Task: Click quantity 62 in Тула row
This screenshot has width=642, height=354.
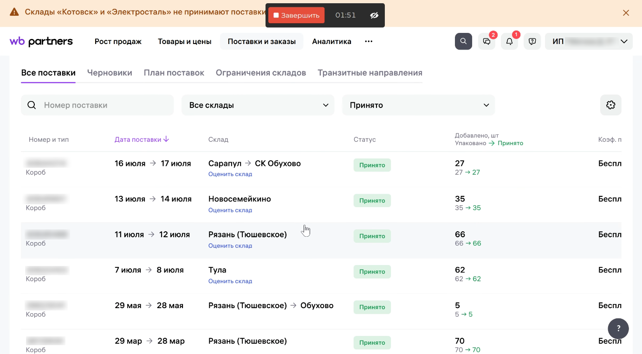Action: tap(460, 270)
